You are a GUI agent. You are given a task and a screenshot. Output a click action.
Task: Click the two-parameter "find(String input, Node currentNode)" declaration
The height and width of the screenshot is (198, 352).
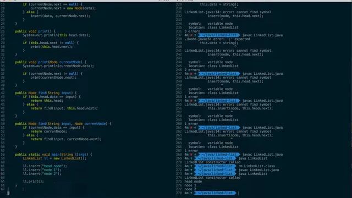click(63, 124)
